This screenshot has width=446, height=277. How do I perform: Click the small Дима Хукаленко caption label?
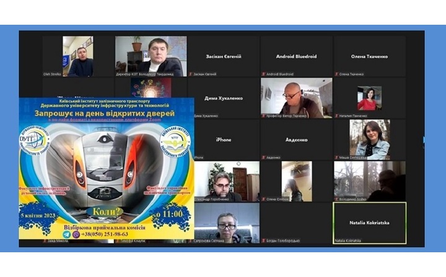206,116
